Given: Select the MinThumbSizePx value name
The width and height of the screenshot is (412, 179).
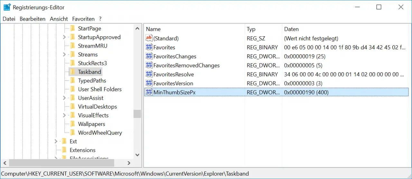Looking at the screenshot, I should click(174, 92).
